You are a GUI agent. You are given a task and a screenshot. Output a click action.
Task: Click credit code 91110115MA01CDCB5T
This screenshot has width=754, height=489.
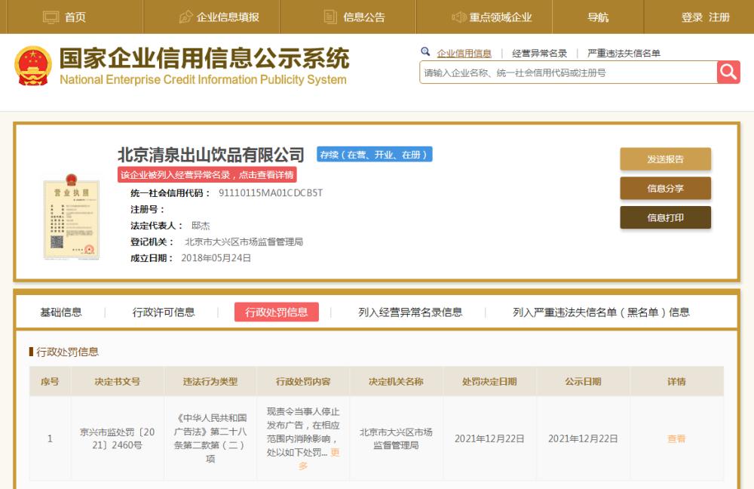coord(271,193)
